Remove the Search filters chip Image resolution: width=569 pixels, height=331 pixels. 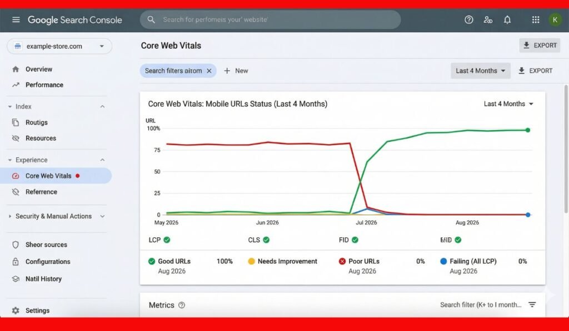(x=209, y=71)
